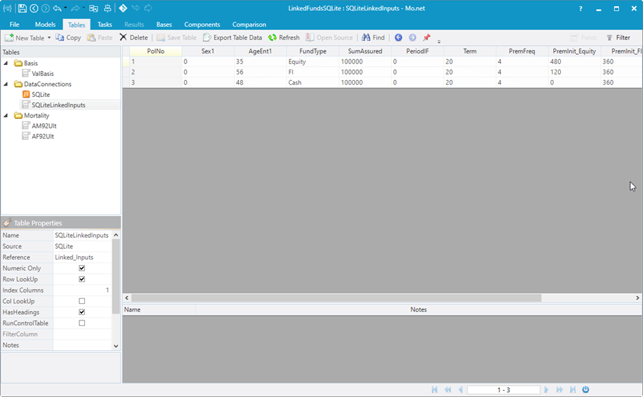
Task: Open the New Table dropdown arrow
Action: click(x=49, y=38)
